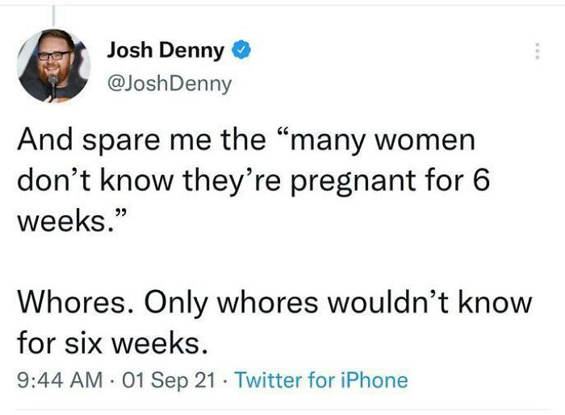The width and height of the screenshot is (565, 415).
Task: Click the tweet line starting "And spare me"
Action: [x=246, y=140]
